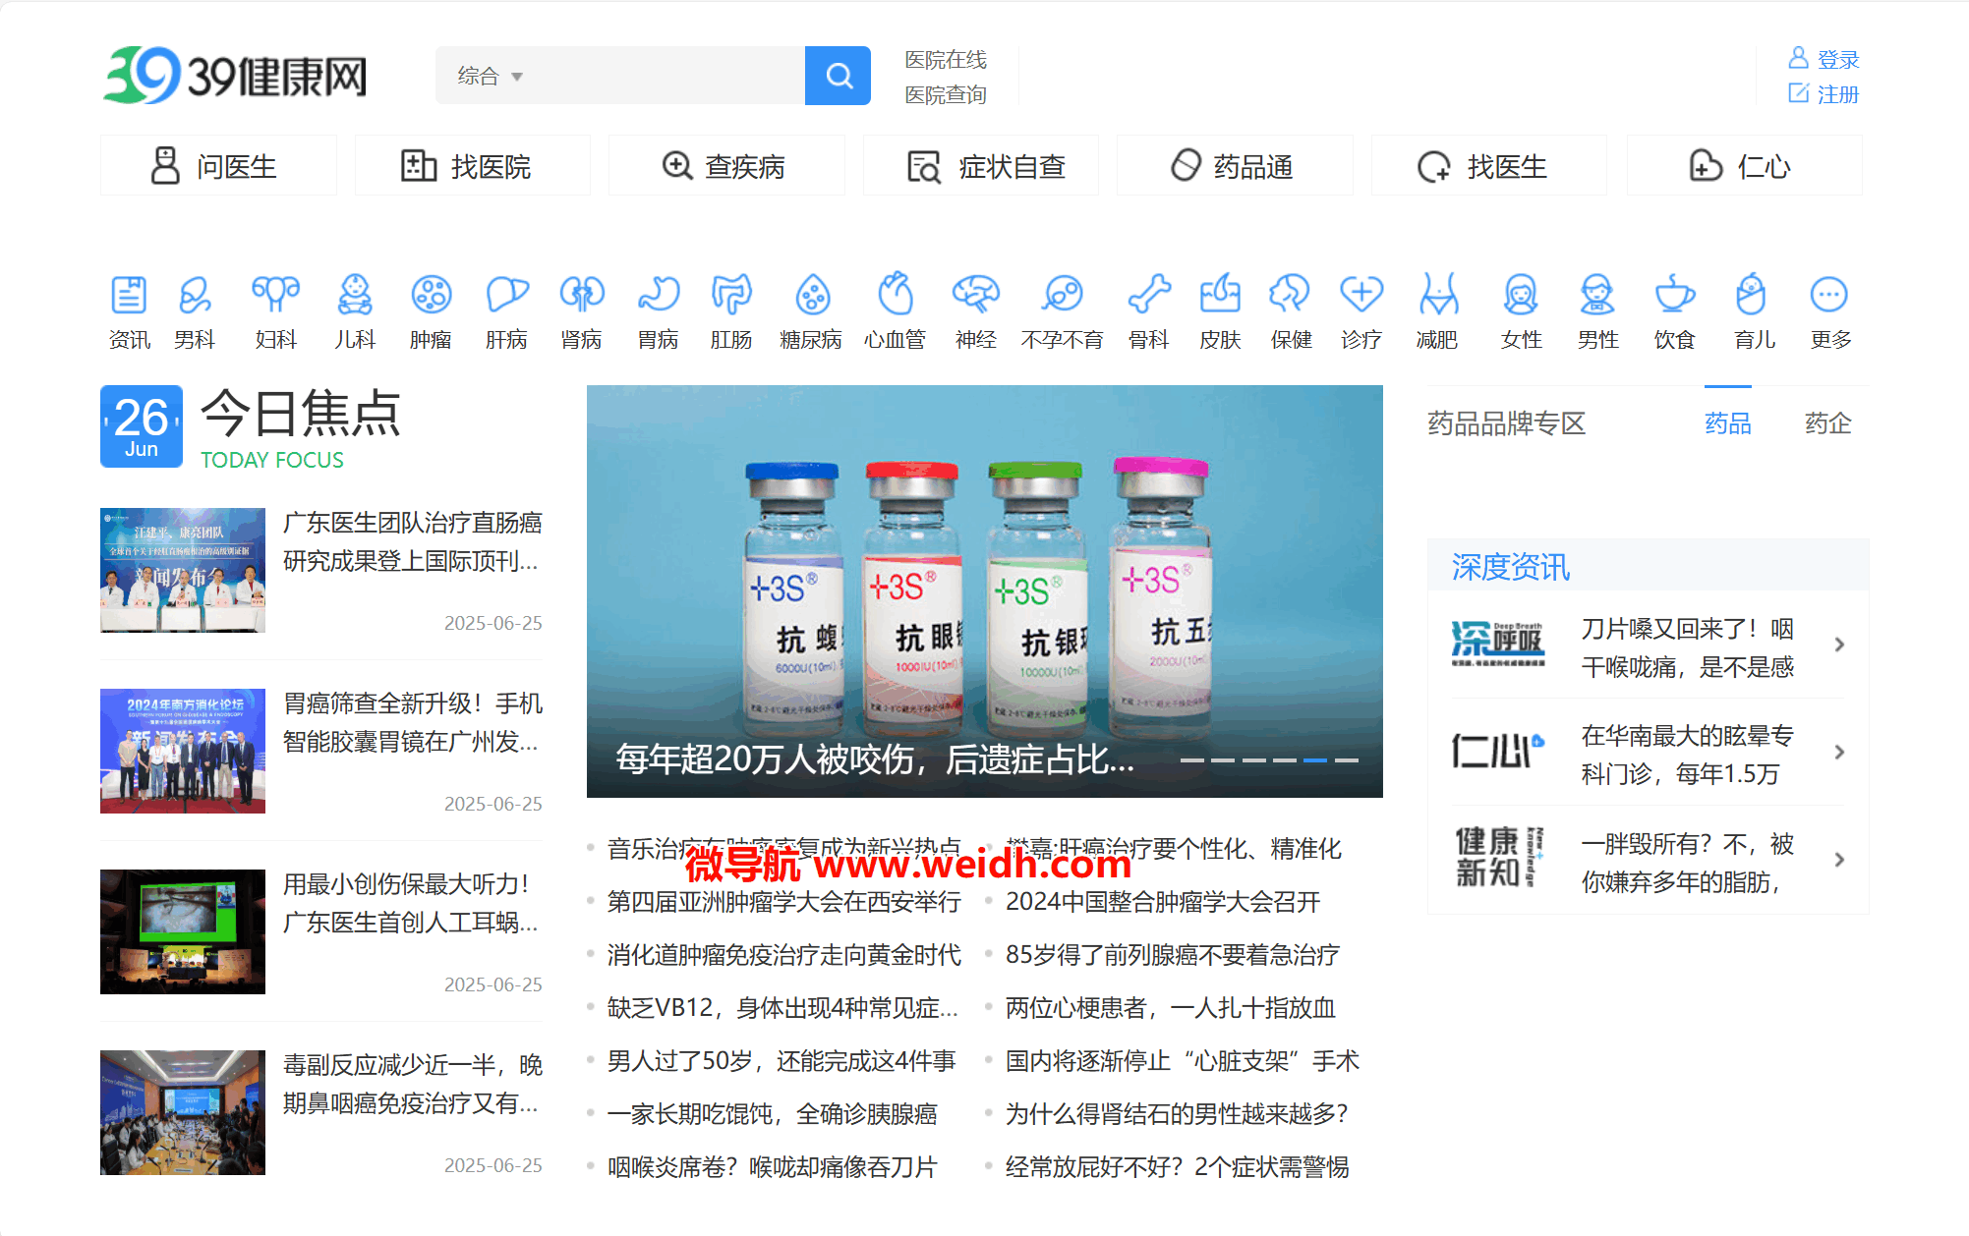Open 咽喉炎席卷 news link
This screenshot has height=1236, width=1969.
point(772,1167)
